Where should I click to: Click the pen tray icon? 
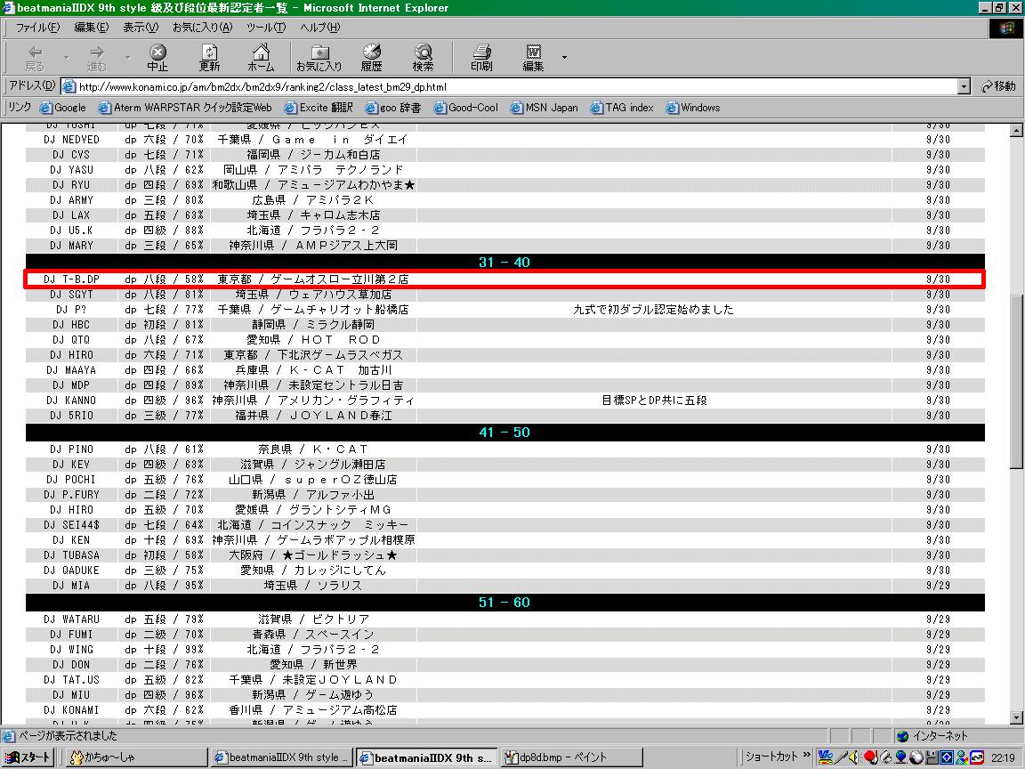click(x=841, y=757)
